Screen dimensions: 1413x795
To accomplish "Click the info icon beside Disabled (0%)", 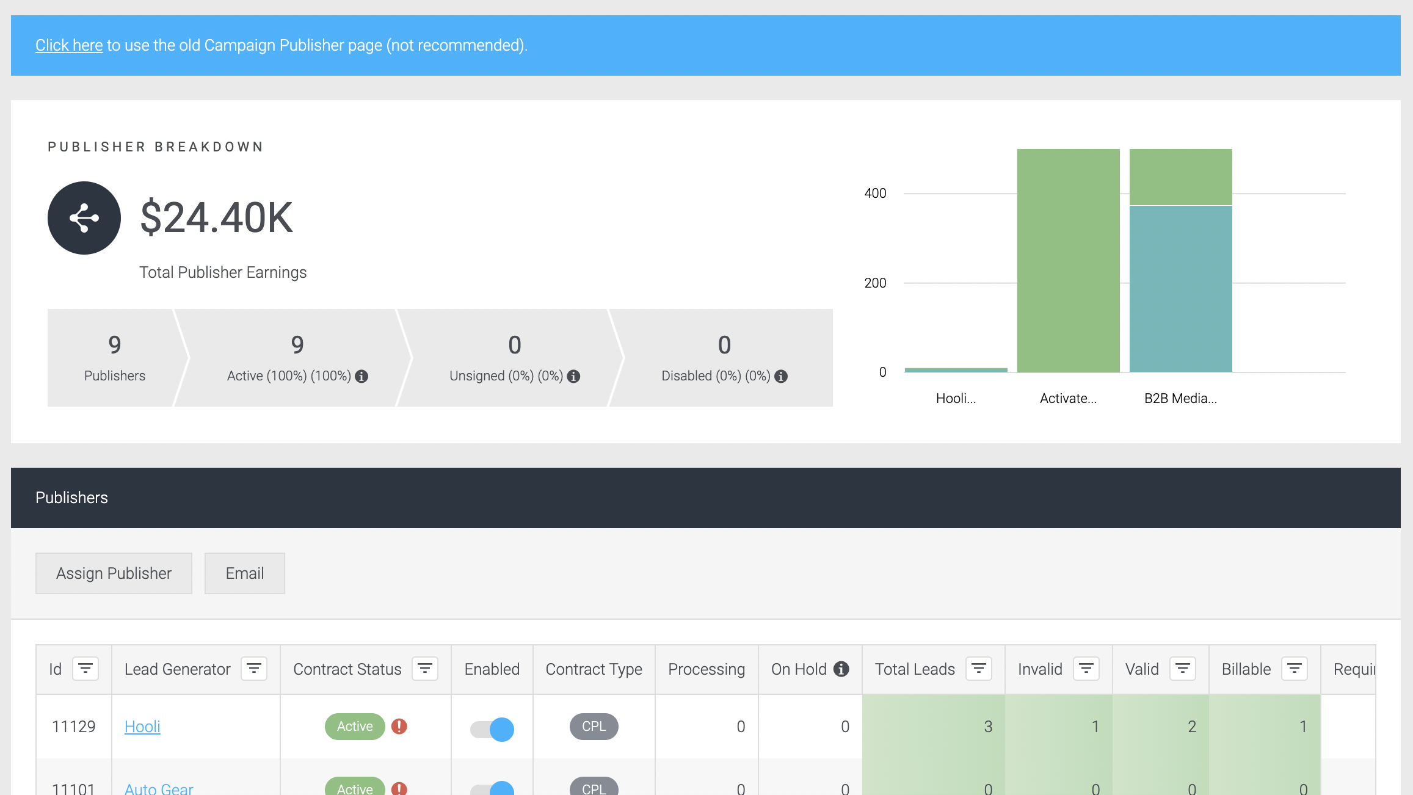I will coord(781,376).
